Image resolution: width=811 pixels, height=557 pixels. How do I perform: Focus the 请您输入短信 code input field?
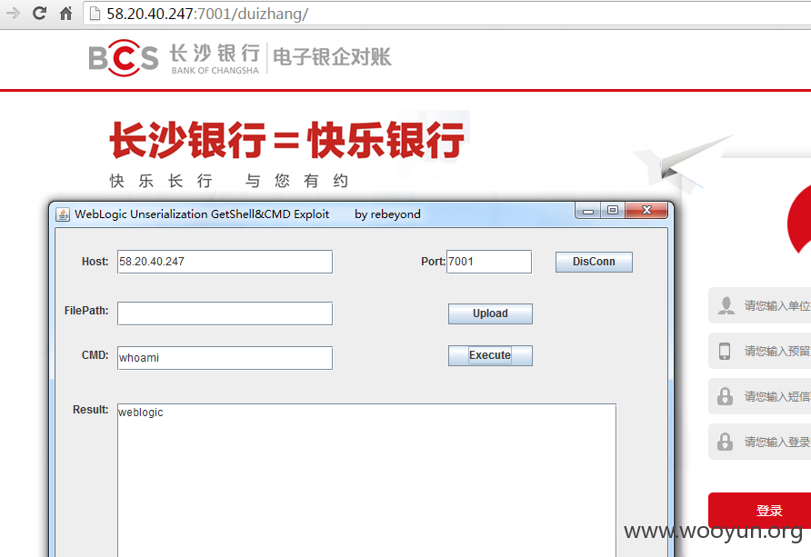(760, 396)
